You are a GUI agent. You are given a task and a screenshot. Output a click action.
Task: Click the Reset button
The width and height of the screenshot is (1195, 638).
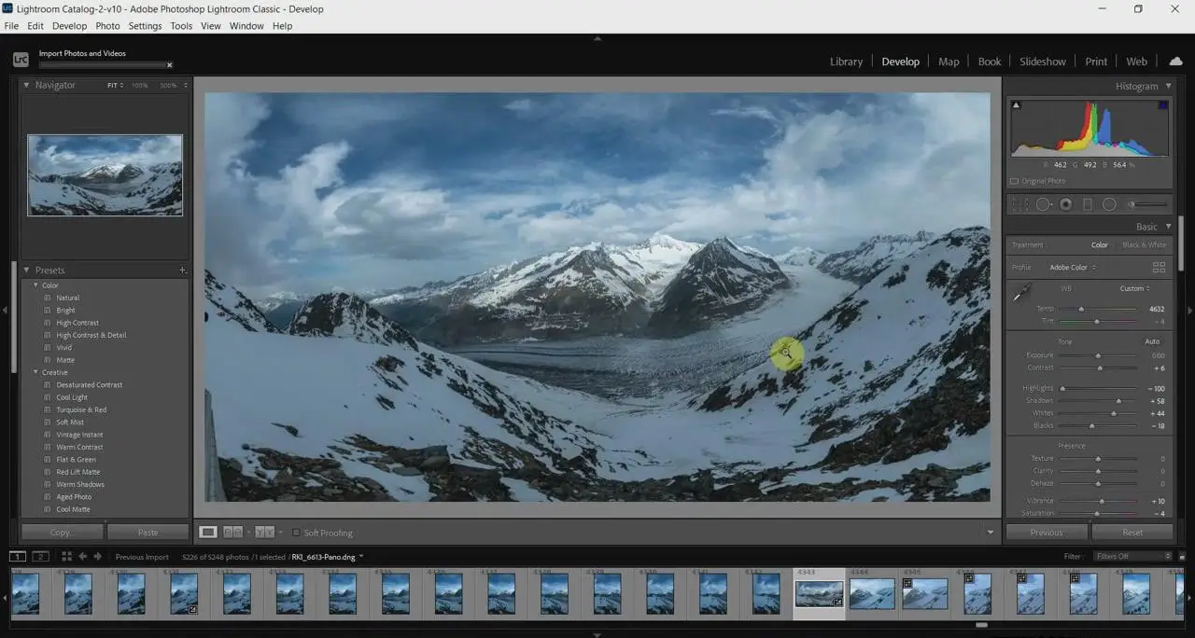click(x=1132, y=533)
